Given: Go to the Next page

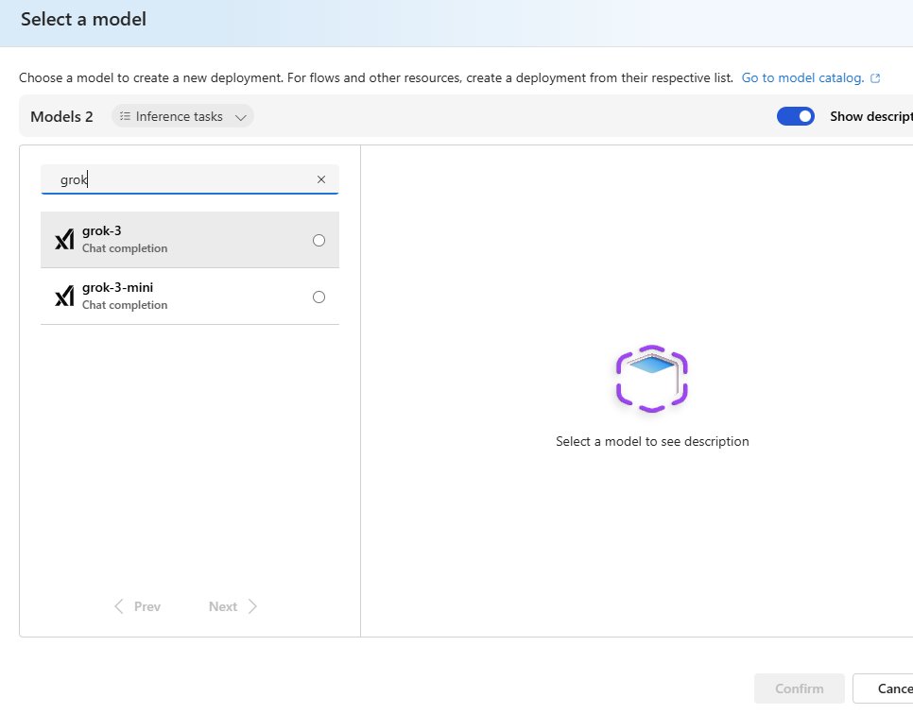Looking at the screenshot, I should tap(233, 606).
